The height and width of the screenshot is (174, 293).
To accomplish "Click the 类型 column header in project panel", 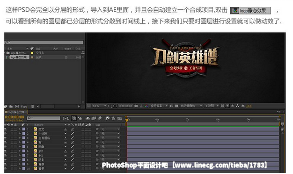I will (38, 49).
